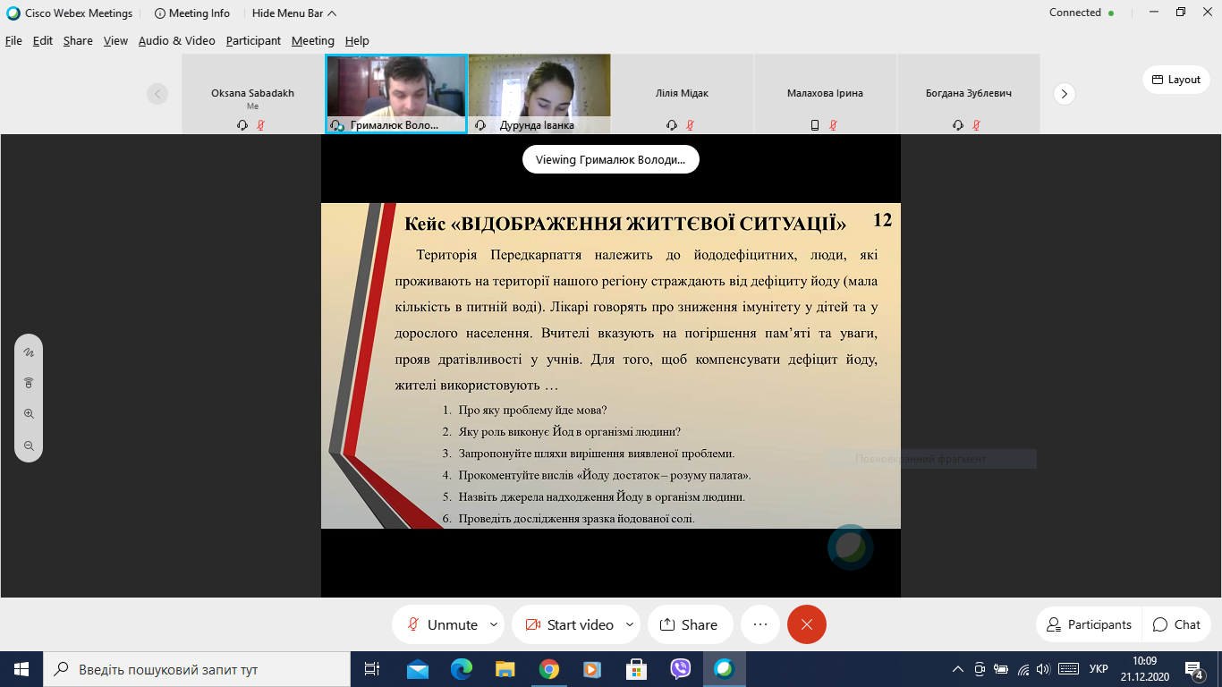Select the annotate pen tool in side toolbar
Screen dimensions: 1222x687
click(x=29, y=352)
